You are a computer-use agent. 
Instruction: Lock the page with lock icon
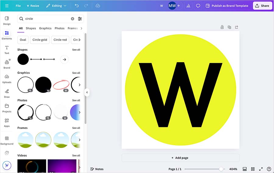(222, 27)
